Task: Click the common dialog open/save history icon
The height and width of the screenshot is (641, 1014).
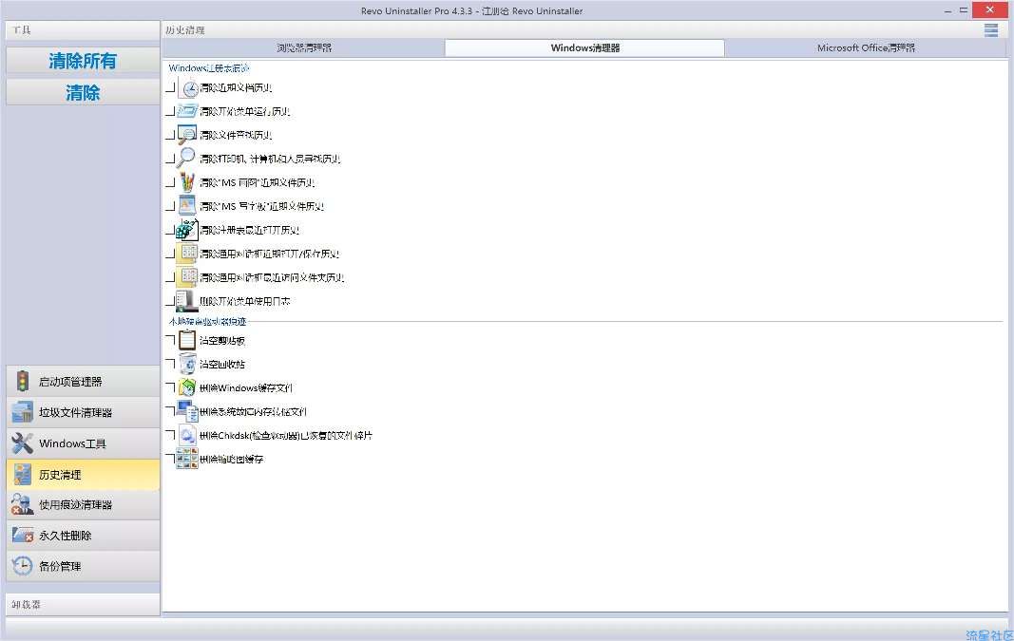Action: (x=187, y=254)
